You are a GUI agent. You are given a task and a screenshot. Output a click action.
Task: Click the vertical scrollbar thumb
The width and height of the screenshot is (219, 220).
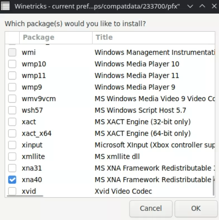pyautogui.click(x=214, y=186)
